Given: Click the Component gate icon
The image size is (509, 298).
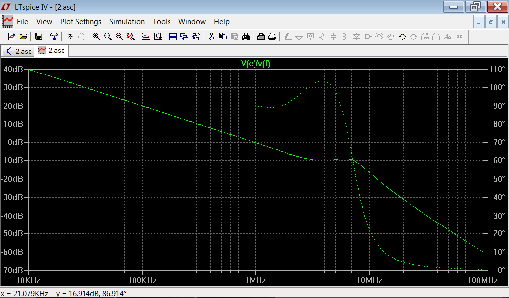Looking at the screenshot, I should point(368,37).
